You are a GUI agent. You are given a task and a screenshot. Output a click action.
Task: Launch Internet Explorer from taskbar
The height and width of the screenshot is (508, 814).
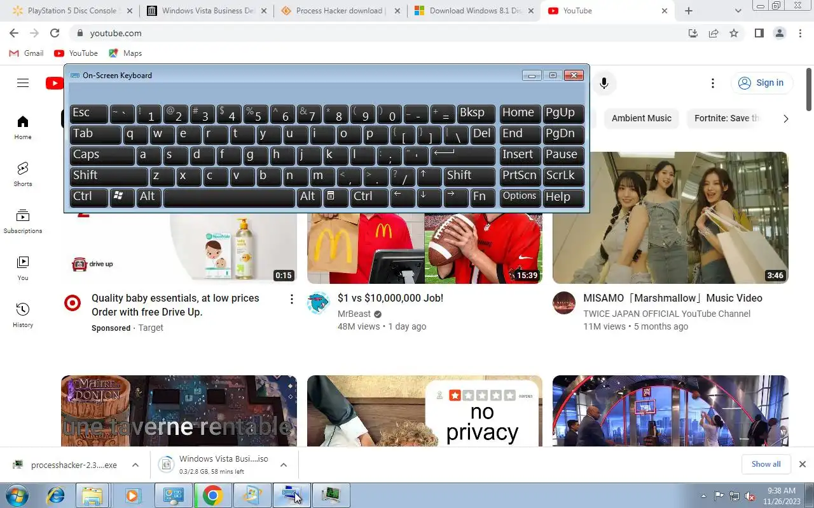(x=55, y=495)
